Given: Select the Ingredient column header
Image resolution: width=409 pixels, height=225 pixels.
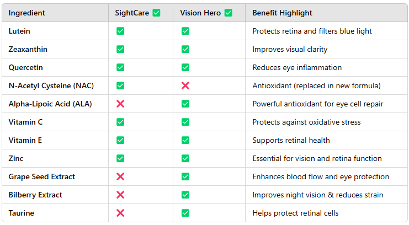Looking at the screenshot, I should pos(27,13).
